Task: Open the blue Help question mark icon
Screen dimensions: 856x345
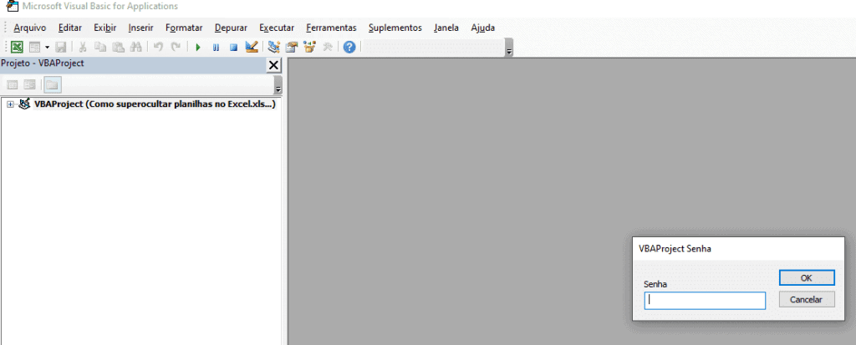Action: pyautogui.click(x=349, y=47)
